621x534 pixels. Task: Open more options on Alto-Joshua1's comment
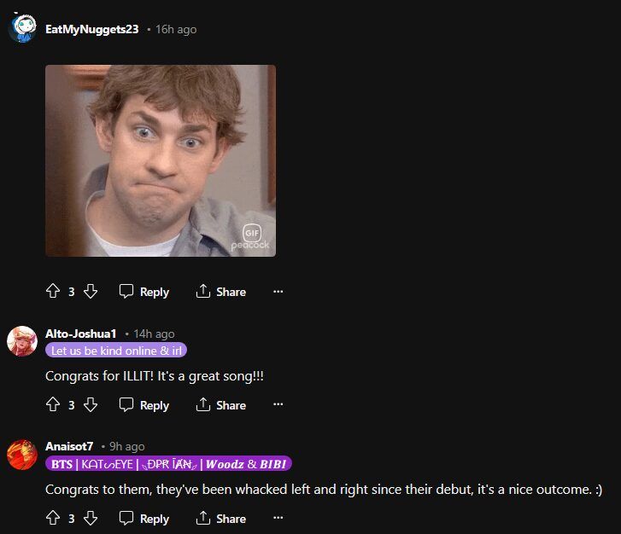[x=278, y=404]
